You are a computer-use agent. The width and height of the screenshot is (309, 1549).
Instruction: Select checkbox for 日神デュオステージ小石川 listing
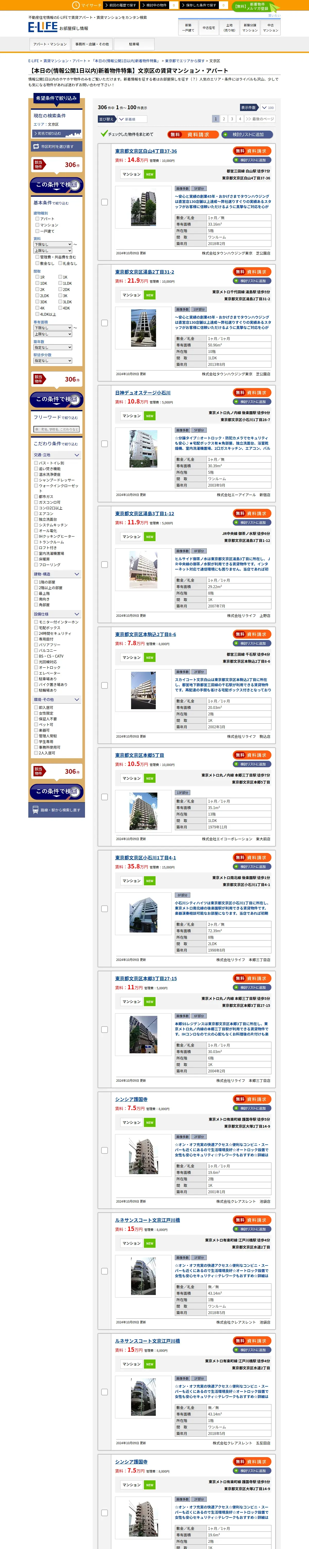pyautogui.click(x=104, y=444)
